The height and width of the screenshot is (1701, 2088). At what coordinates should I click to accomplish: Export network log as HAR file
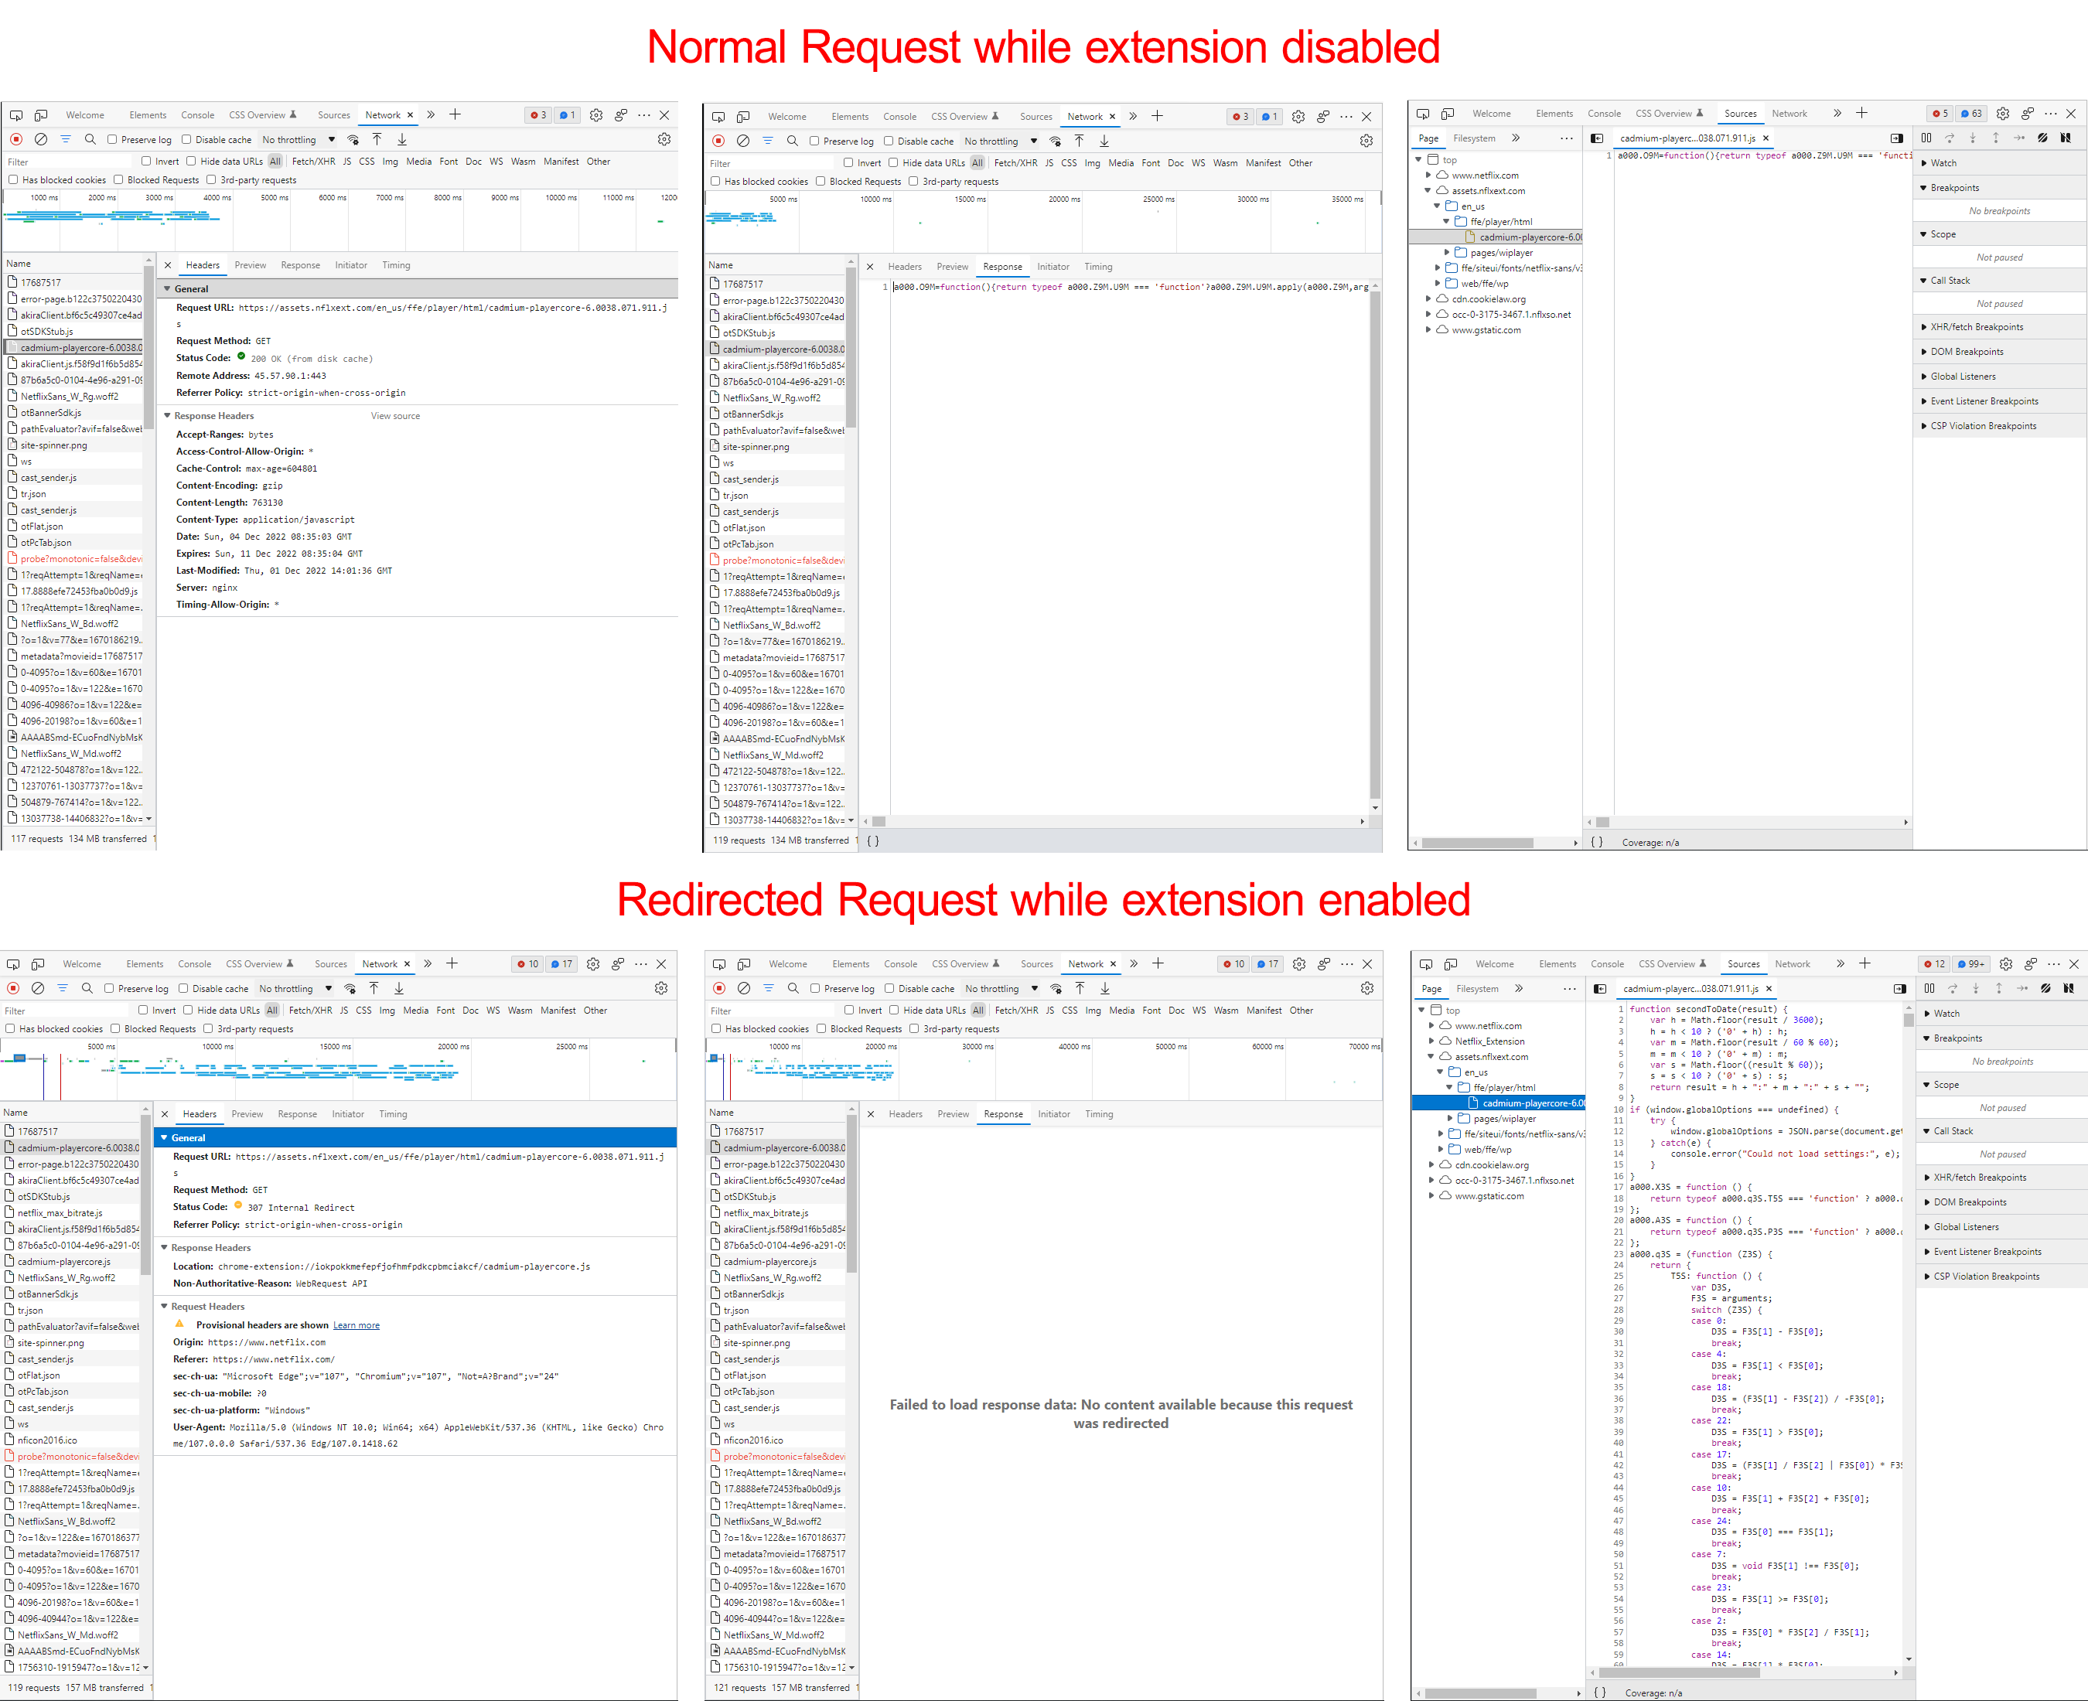coord(401,139)
